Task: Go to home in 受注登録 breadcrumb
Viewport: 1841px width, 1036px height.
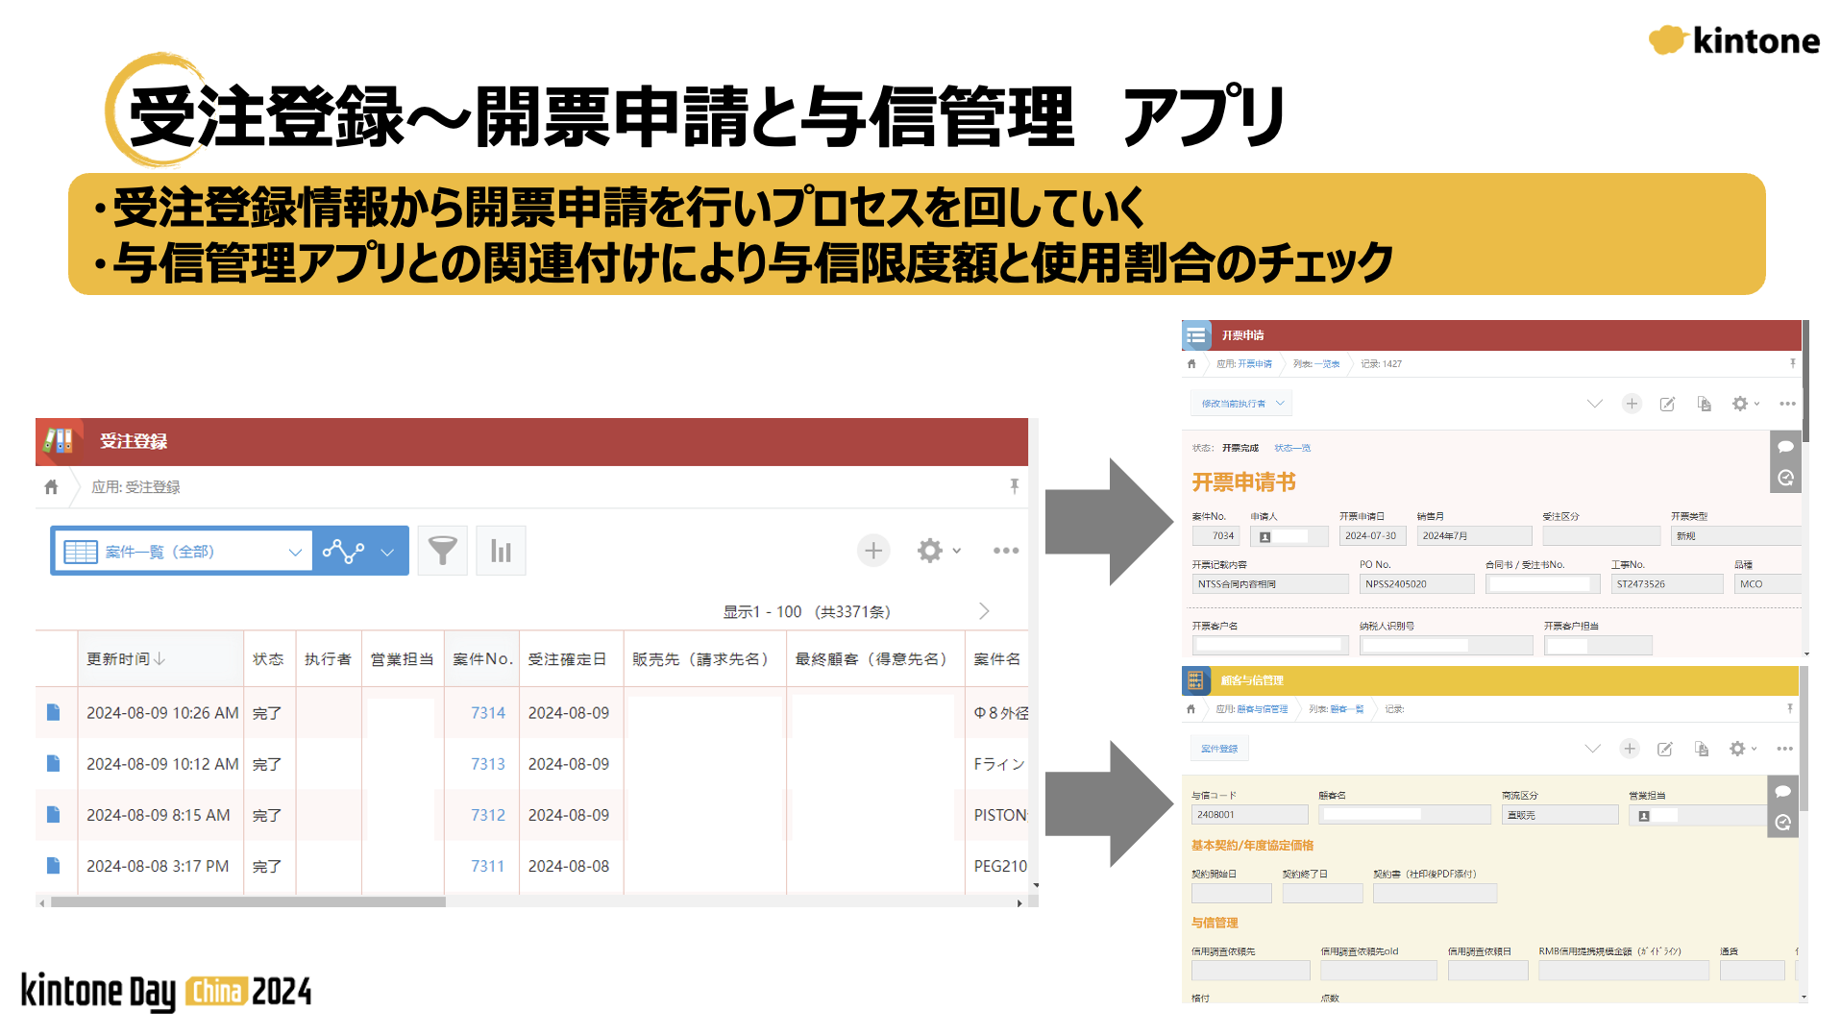Action: (x=52, y=487)
